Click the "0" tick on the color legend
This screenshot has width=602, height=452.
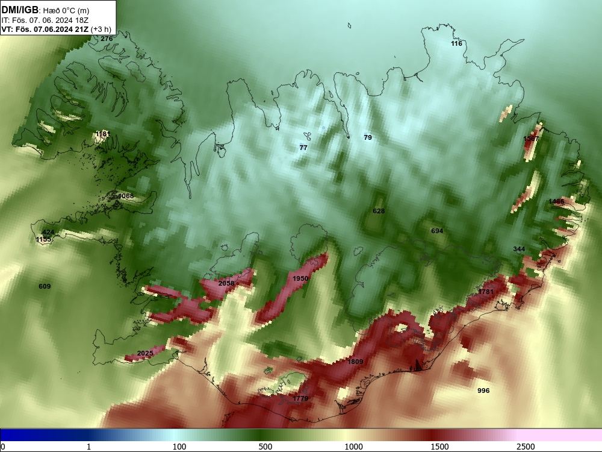coord(3,447)
